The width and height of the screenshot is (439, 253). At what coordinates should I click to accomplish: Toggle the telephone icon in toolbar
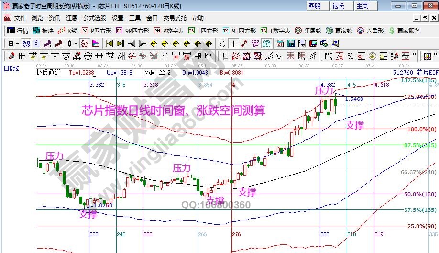coord(26,44)
